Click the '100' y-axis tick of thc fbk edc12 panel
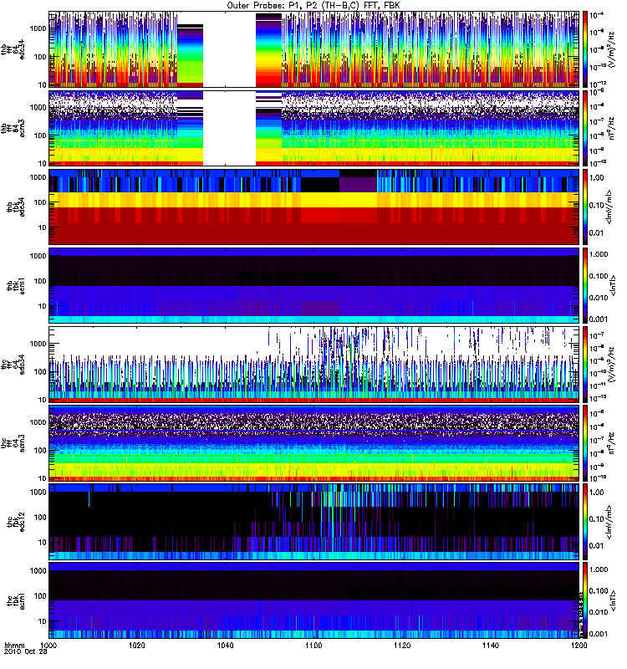The width and height of the screenshot is (627, 669). tap(40, 518)
